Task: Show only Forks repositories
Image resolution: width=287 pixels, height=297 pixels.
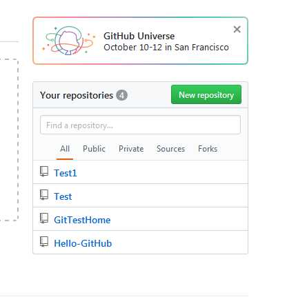Action: [208, 149]
